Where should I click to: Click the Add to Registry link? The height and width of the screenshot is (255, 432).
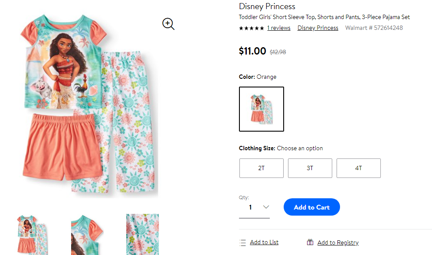click(338, 242)
